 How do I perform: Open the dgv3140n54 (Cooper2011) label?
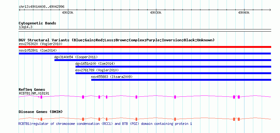76,57
